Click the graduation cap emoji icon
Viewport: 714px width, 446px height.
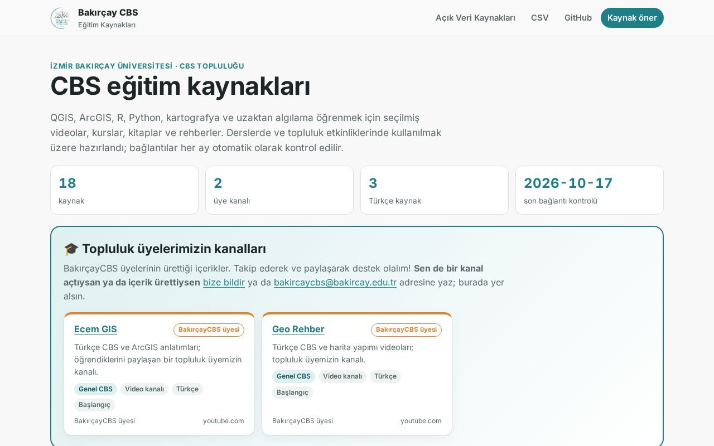[71, 249]
